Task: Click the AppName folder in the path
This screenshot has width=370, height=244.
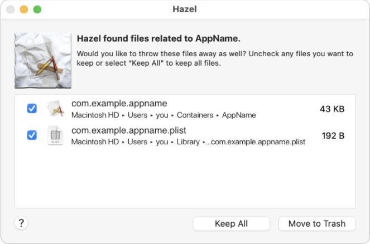Action: (x=239, y=115)
